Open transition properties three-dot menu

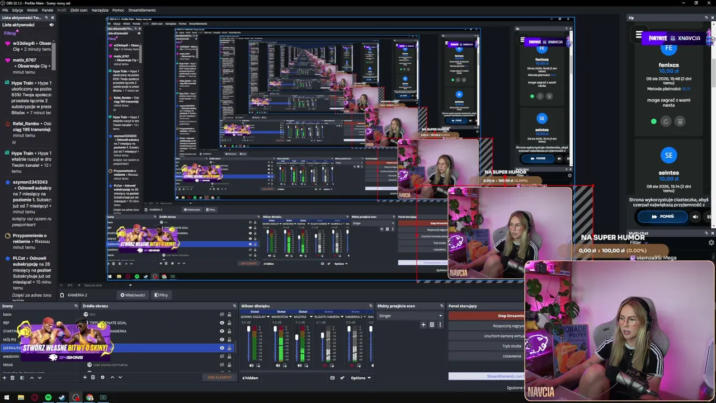440,325
